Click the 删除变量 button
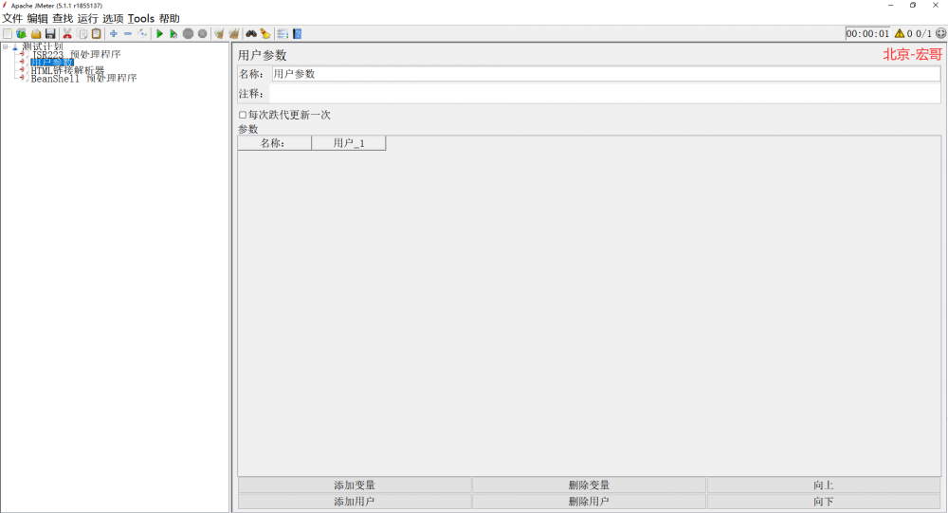The image size is (948, 513). 589,486
